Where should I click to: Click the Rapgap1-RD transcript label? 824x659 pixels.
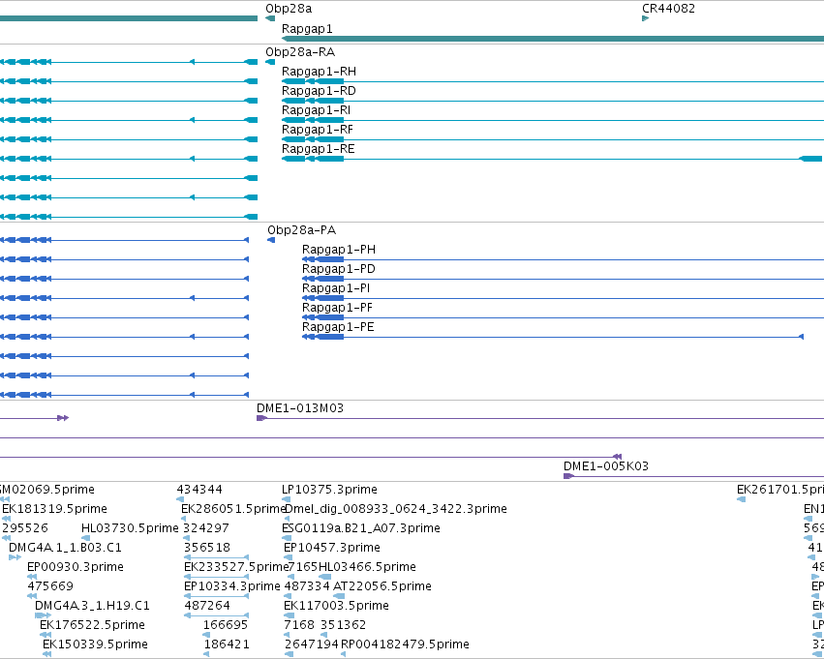coord(319,91)
